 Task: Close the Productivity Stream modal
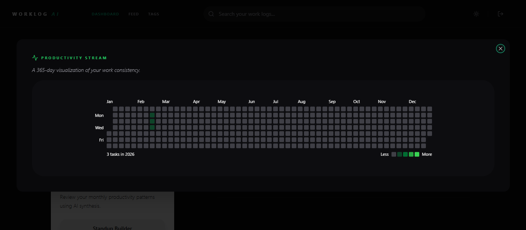500,48
